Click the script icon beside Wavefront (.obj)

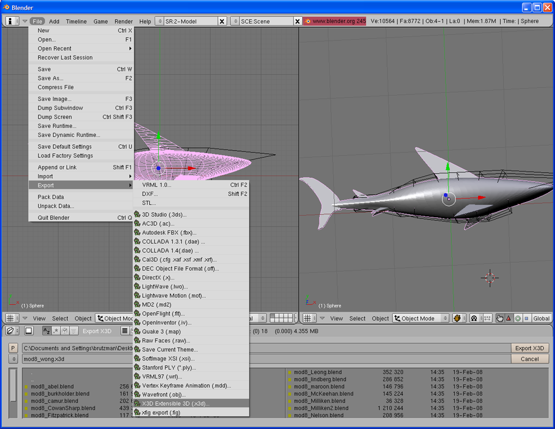(x=137, y=394)
